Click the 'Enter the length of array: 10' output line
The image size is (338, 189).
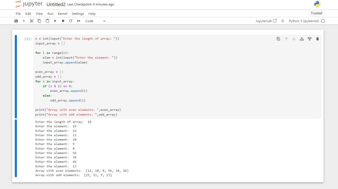[63, 122]
